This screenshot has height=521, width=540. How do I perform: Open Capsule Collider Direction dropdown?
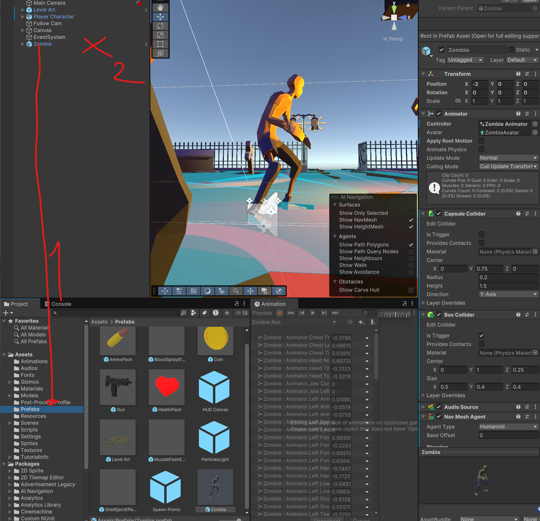(508, 294)
